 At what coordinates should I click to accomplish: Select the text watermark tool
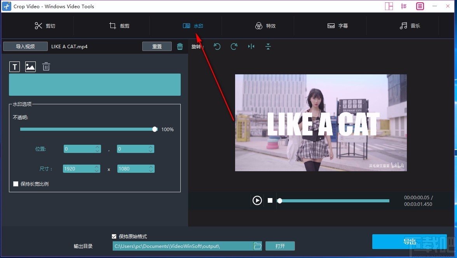pyautogui.click(x=14, y=67)
